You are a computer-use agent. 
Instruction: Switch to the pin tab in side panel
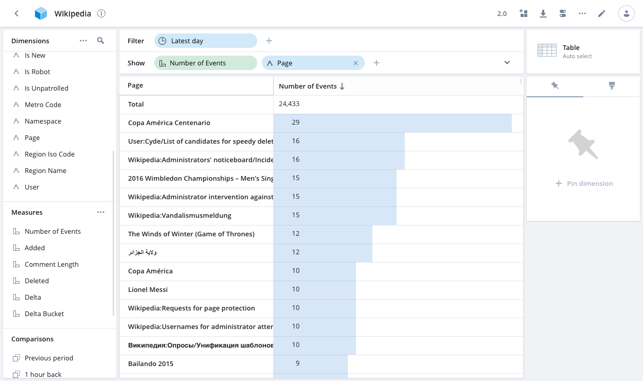(x=555, y=86)
